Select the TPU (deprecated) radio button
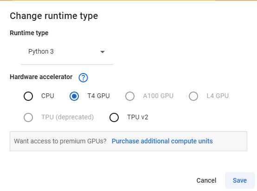This screenshot has height=191, width=257. (28, 117)
